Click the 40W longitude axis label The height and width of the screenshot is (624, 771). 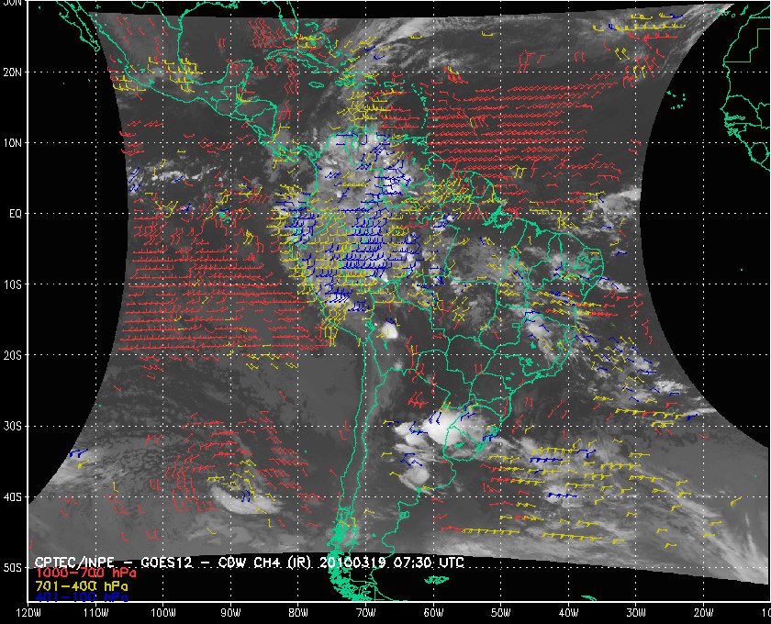[x=568, y=613]
